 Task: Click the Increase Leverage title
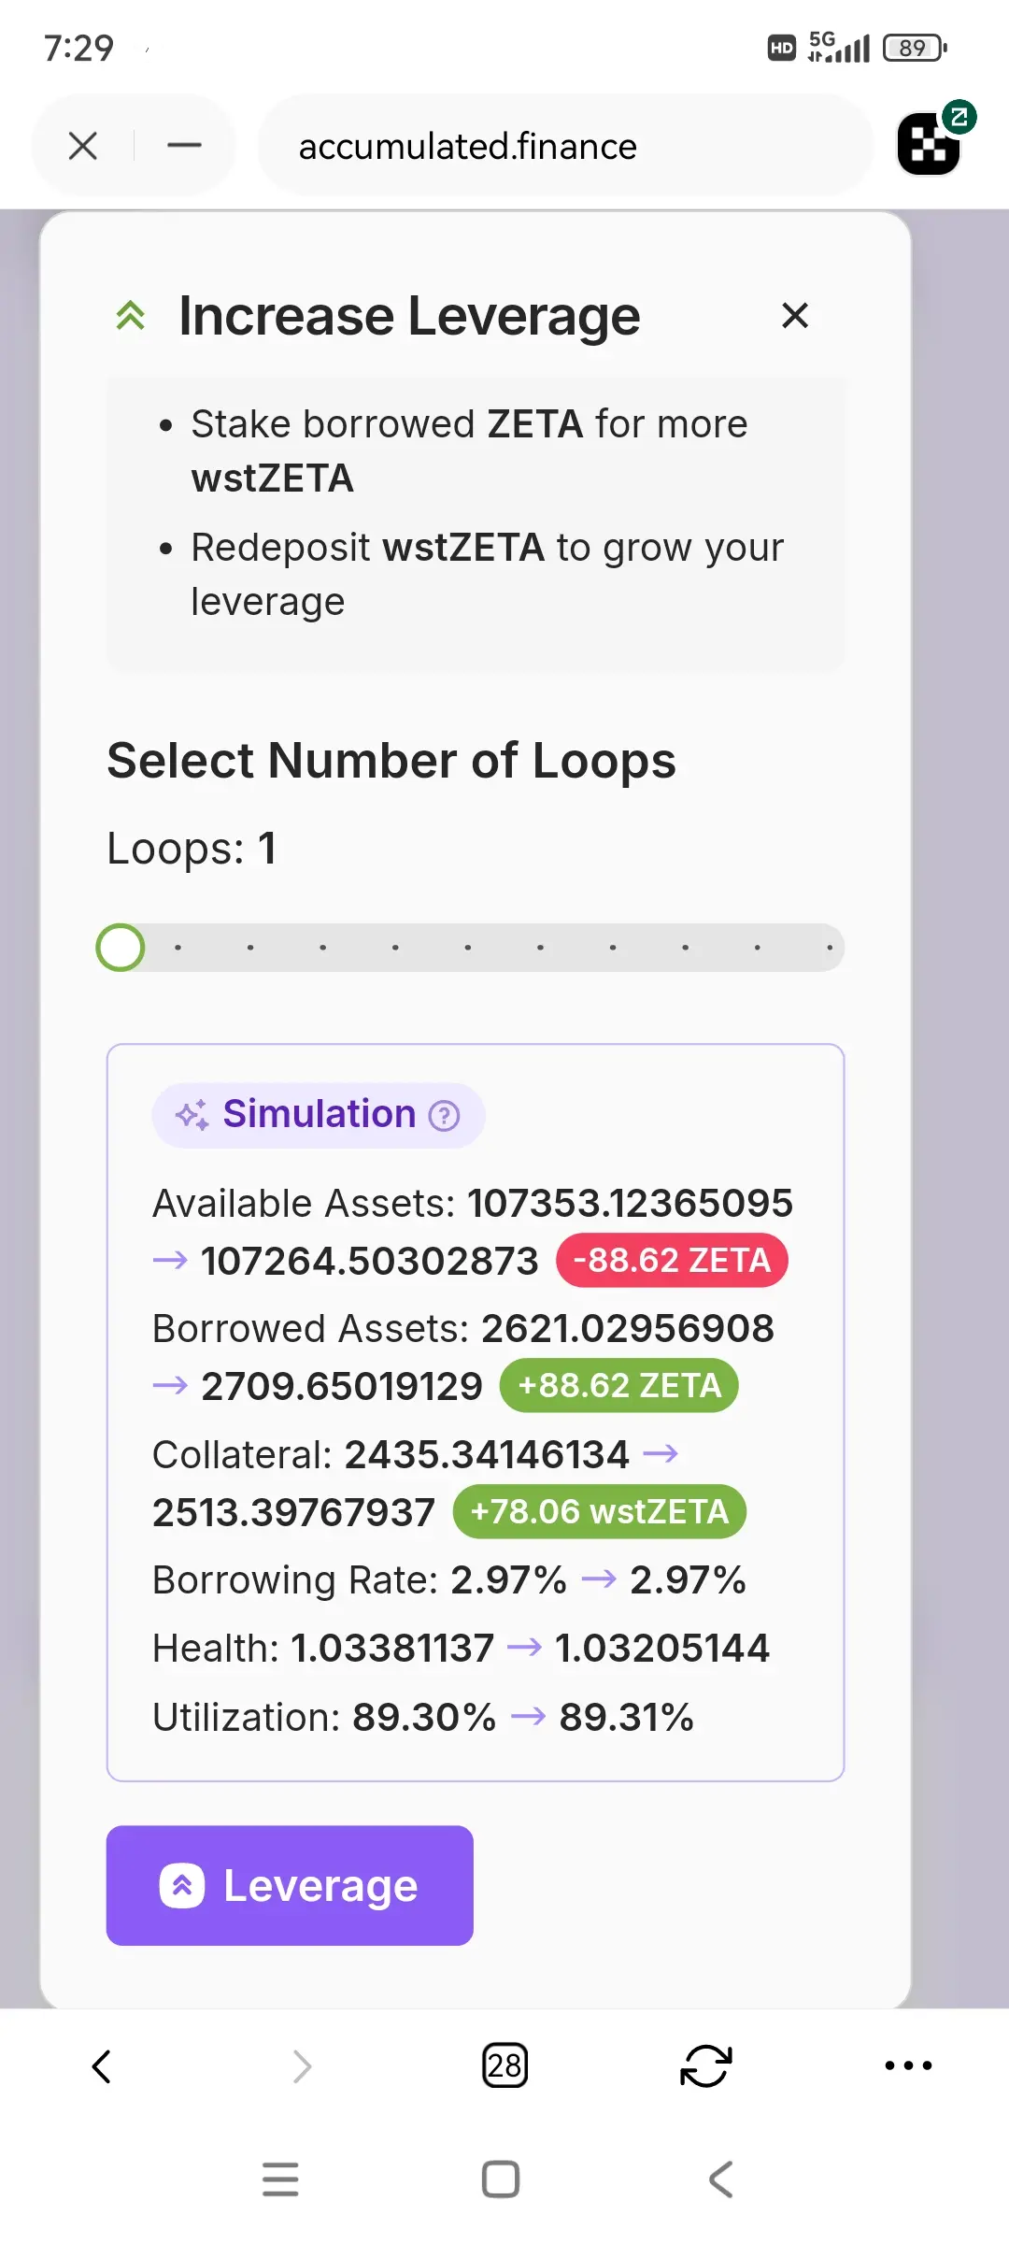[x=409, y=316]
